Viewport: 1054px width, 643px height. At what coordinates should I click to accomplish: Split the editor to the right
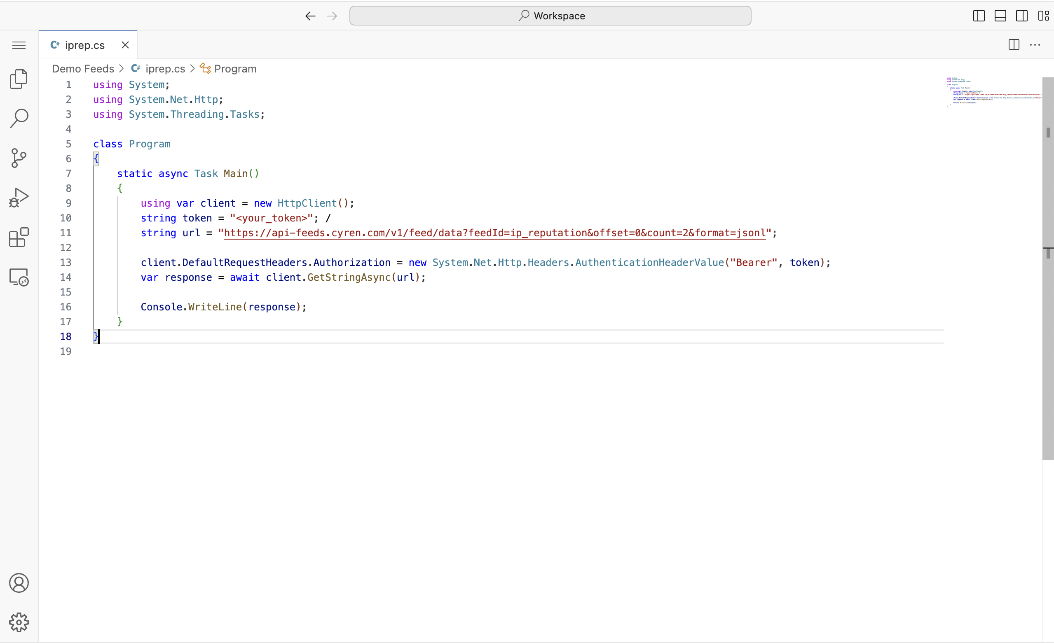pos(1014,45)
